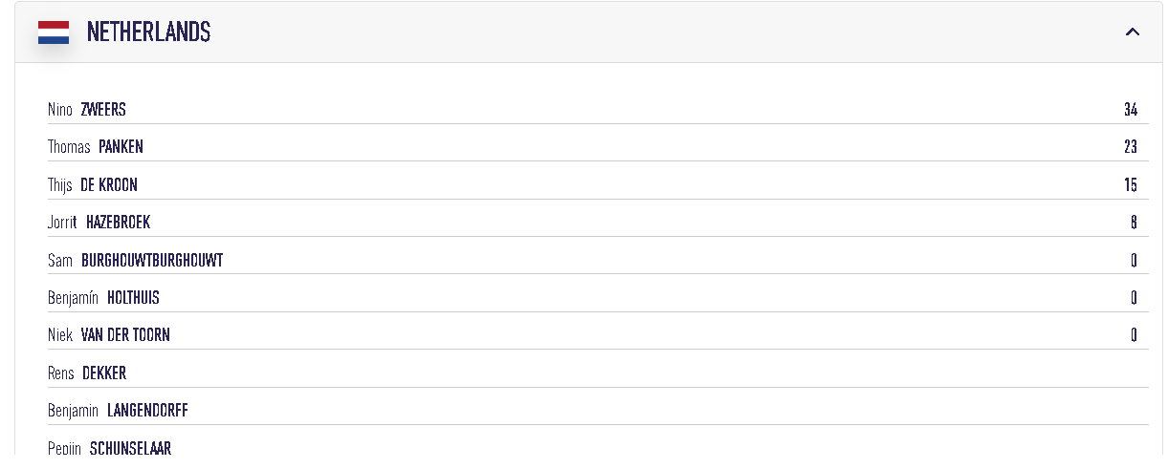Viewport: 1168px width, 469px height.
Task: Click Thomas Panken's score of 23
Action: 1131,147
